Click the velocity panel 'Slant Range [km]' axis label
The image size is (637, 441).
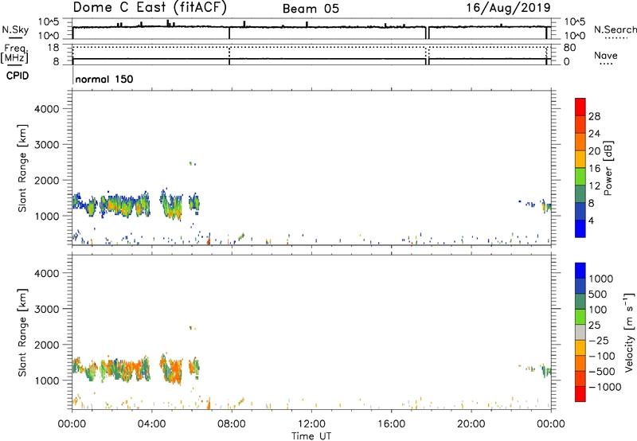point(22,333)
